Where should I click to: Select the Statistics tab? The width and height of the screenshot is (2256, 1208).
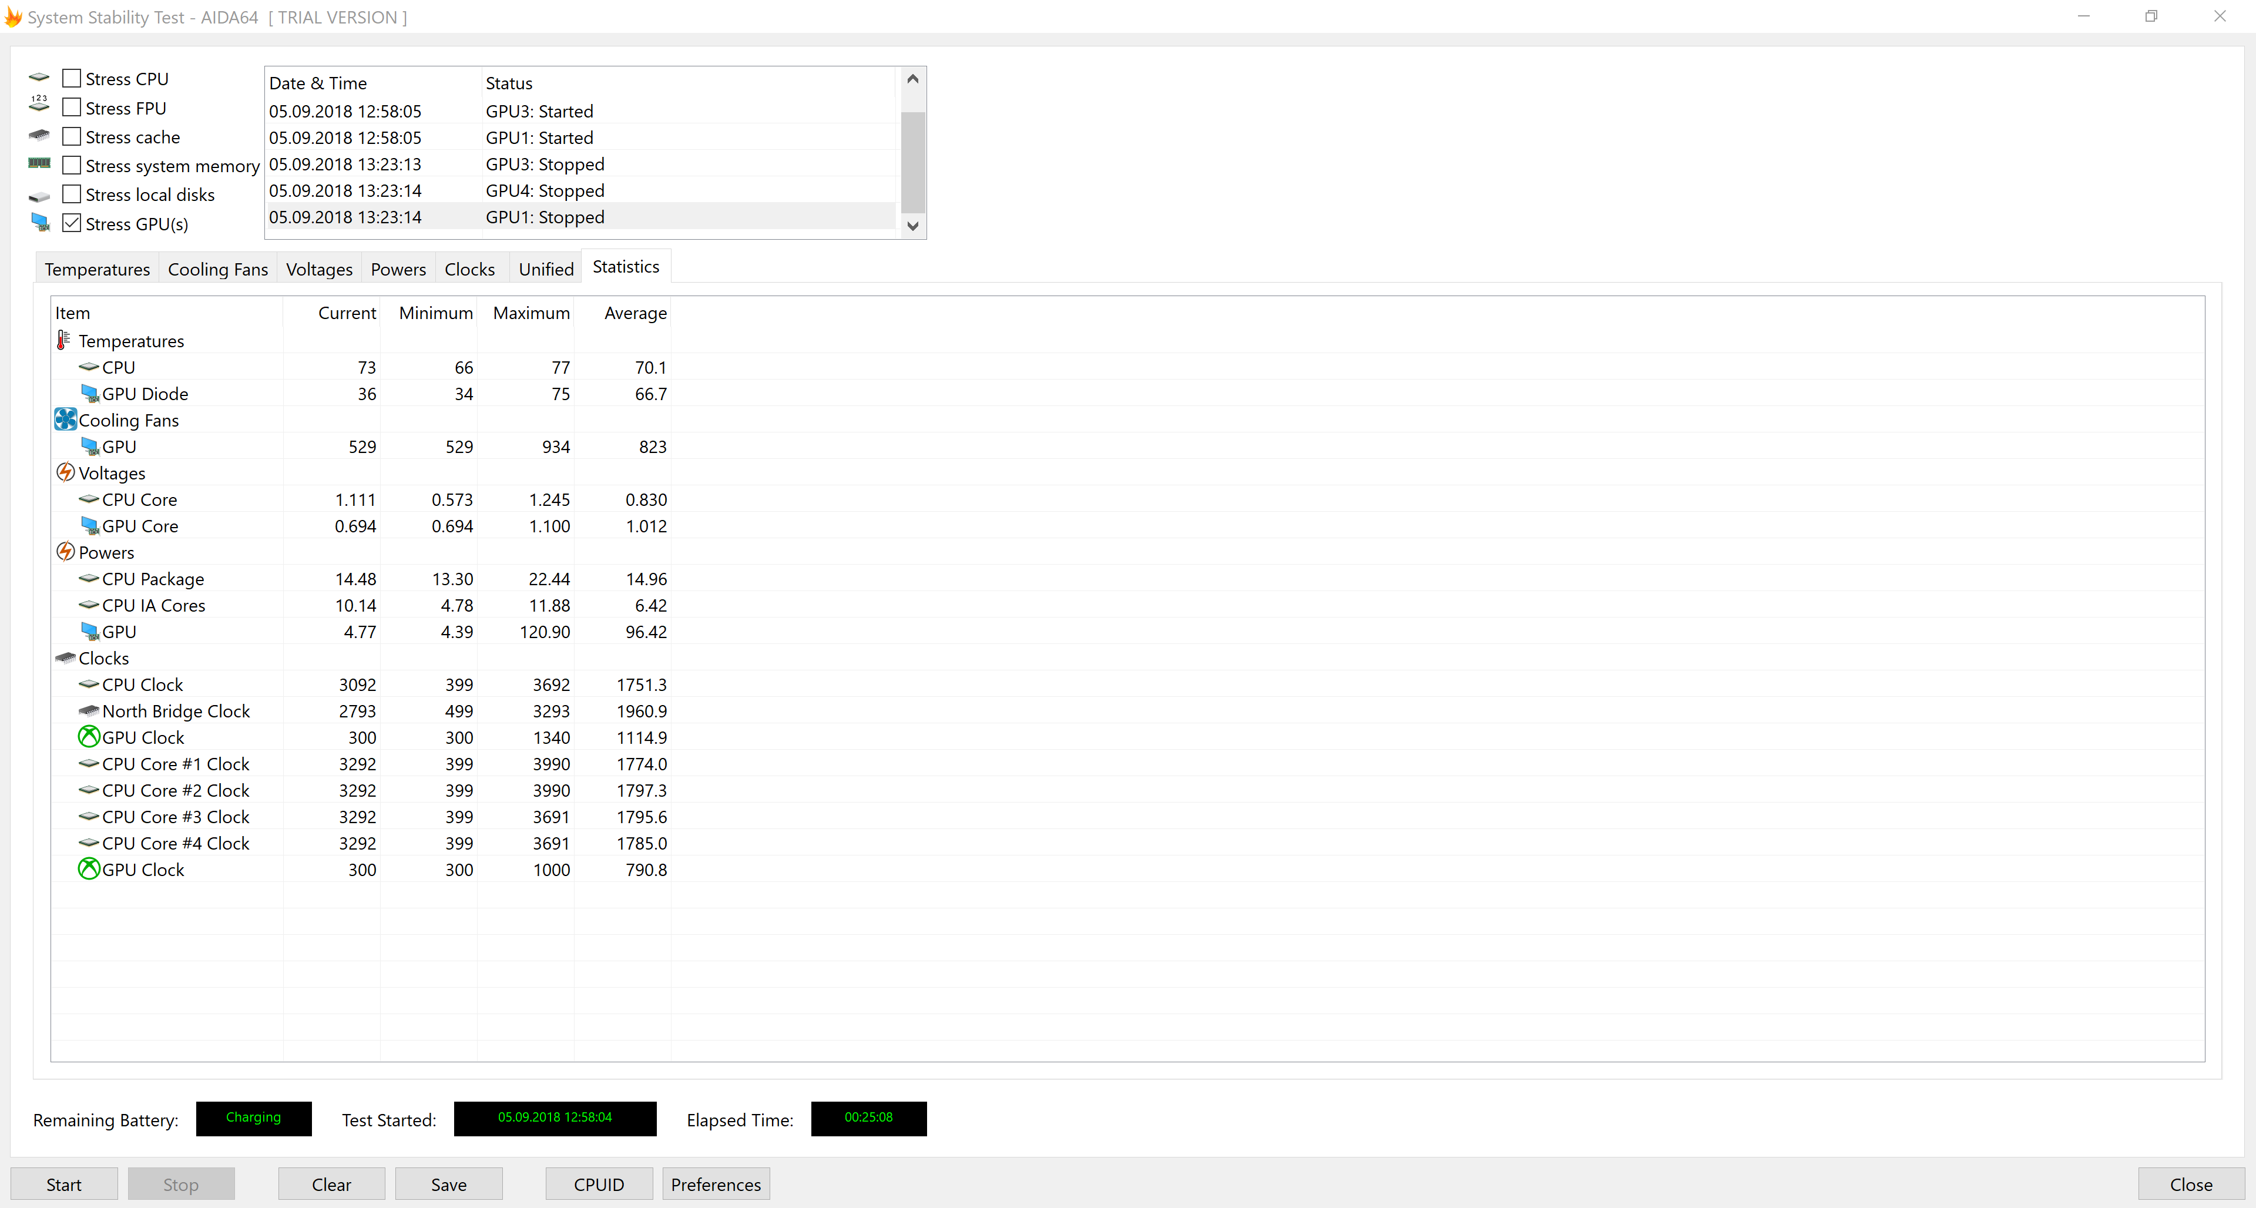point(626,266)
